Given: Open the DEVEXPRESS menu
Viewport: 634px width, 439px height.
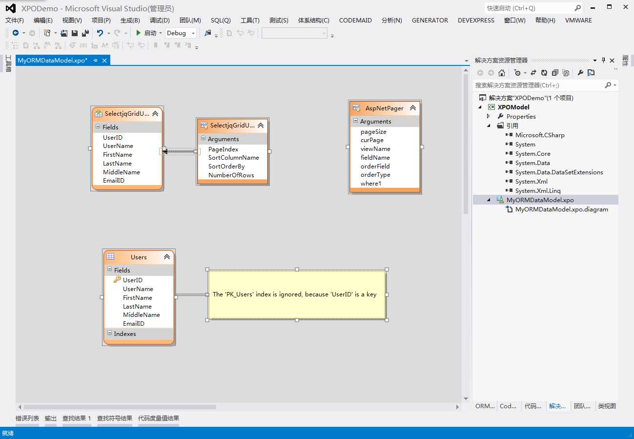Looking at the screenshot, I should pyautogui.click(x=476, y=20).
